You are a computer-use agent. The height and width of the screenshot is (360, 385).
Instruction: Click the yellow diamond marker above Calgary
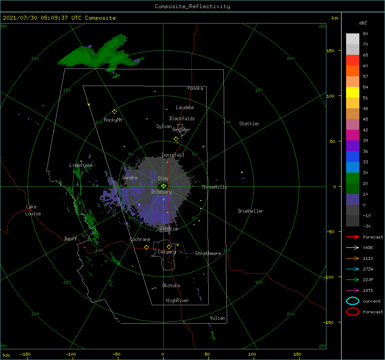pyautogui.click(x=169, y=247)
